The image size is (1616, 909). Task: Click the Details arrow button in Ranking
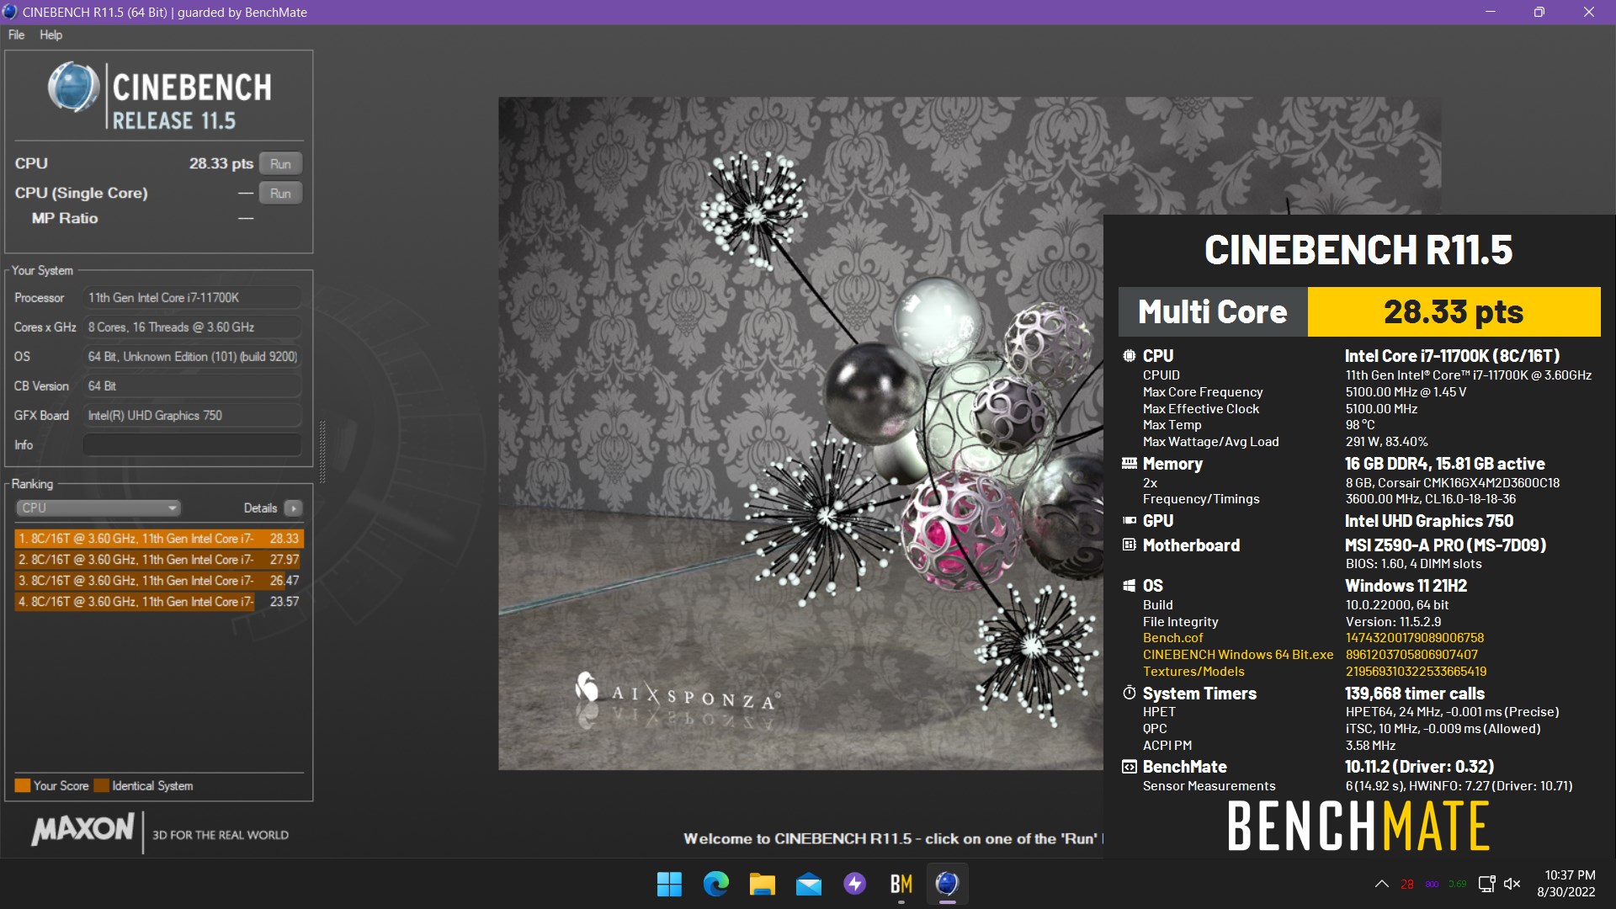[293, 508]
